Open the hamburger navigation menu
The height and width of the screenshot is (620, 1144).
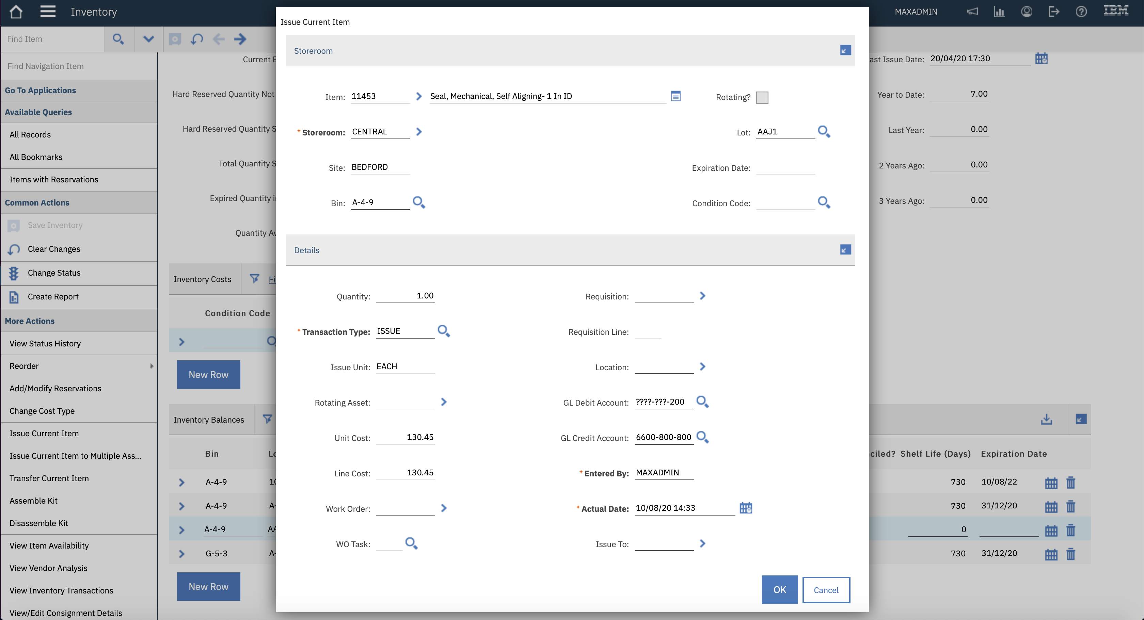click(48, 12)
